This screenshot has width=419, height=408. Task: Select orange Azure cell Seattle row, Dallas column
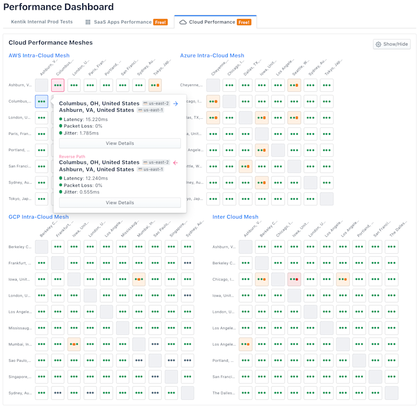[245, 166]
